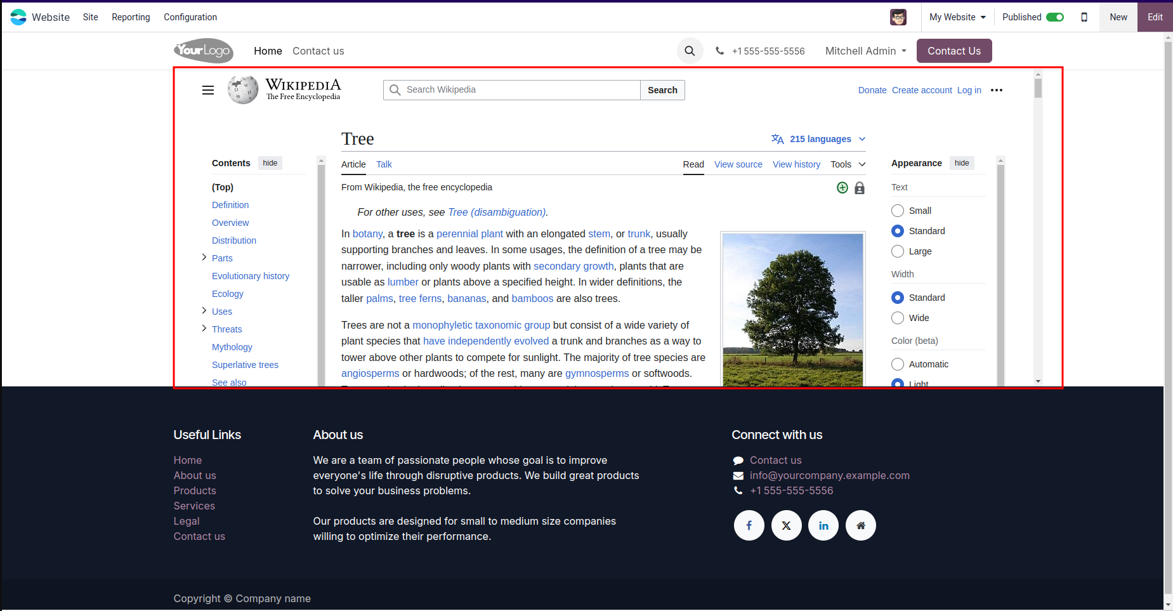Click the good article green plus icon
This screenshot has width=1173, height=611.
(x=842, y=187)
